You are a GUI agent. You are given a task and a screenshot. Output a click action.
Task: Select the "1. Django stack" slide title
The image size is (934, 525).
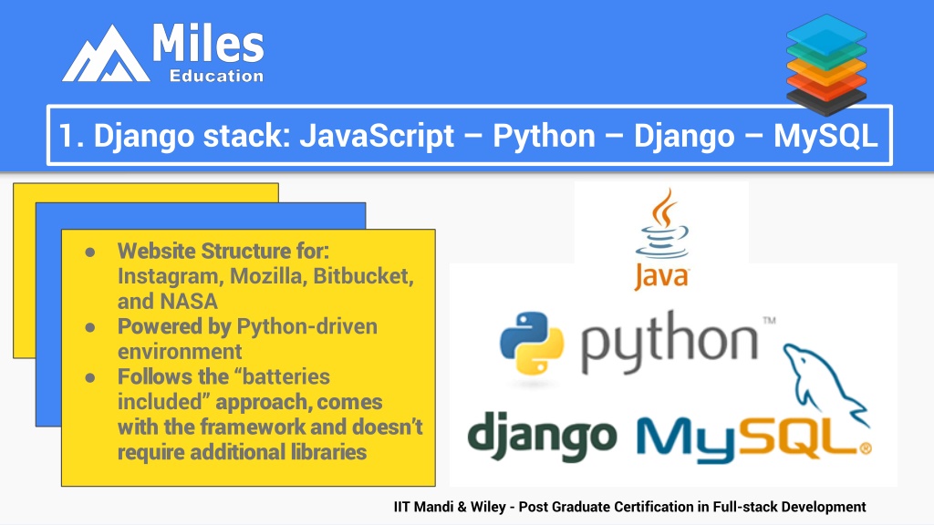pos(468,136)
